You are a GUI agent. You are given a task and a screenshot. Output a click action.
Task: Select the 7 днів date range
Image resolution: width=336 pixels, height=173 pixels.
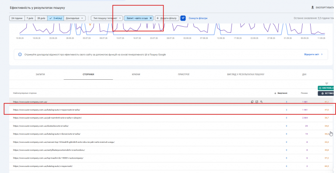pyautogui.click(x=30, y=18)
